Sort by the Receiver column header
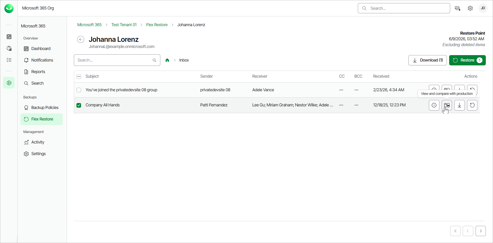 pos(260,76)
